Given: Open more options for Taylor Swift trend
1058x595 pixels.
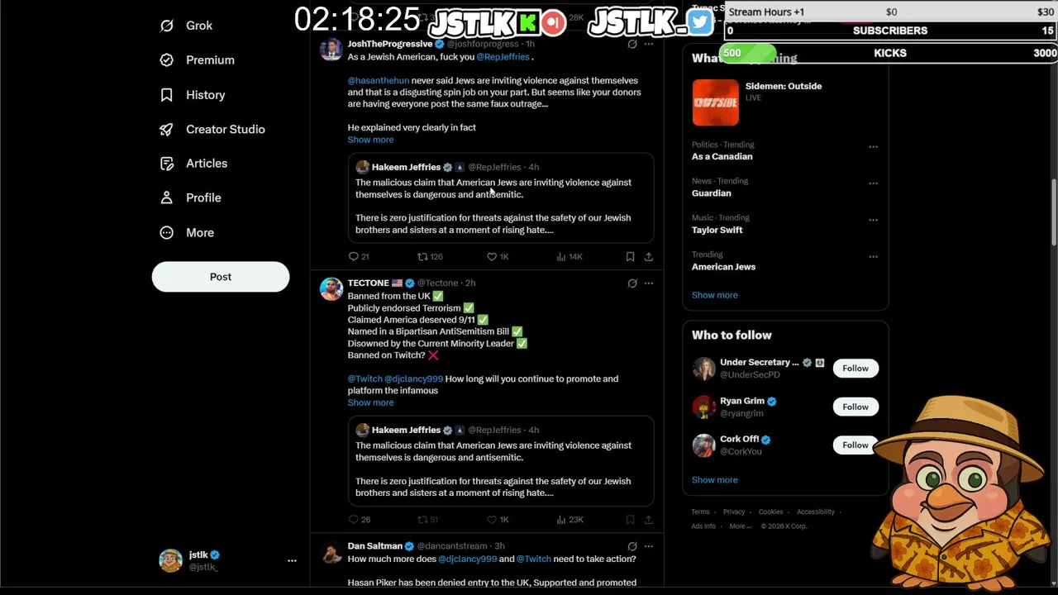Looking at the screenshot, I should tap(873, 220).
